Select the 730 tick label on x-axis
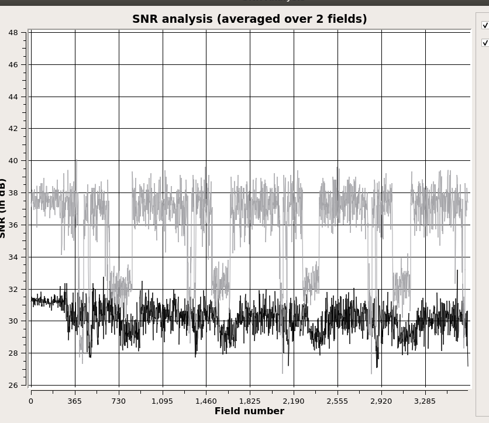This screenshot has width=489, height=423. click(119, 401)
